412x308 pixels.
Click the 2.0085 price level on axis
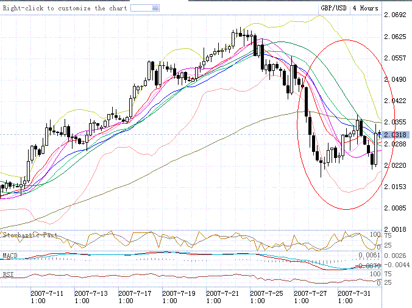(396, 208)
